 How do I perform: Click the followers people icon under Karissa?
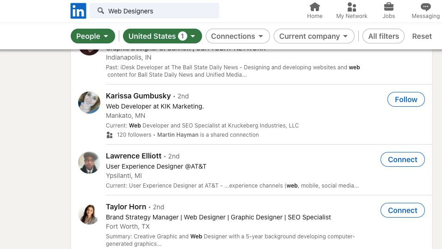point(110,135)
